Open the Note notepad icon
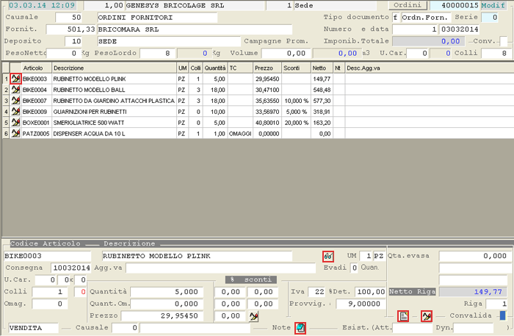This screenshot has height=336, width=514. tap(300, 328)
